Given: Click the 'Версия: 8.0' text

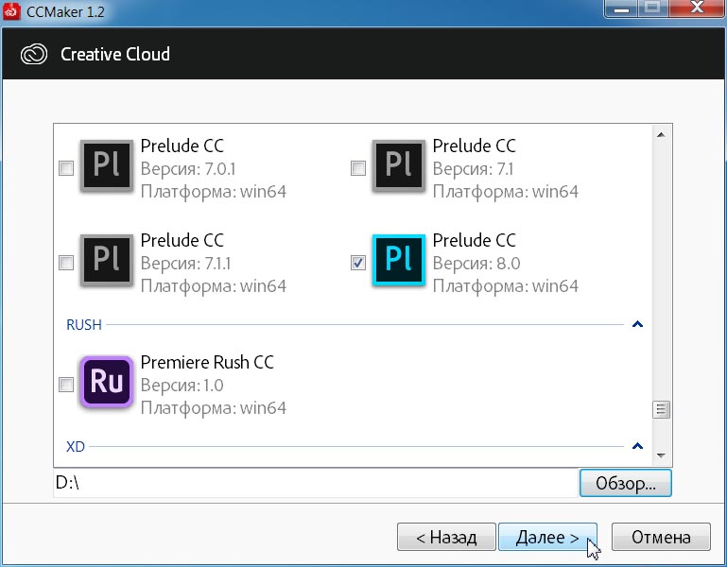Looking at the screenshot, I should coord(476,264).
